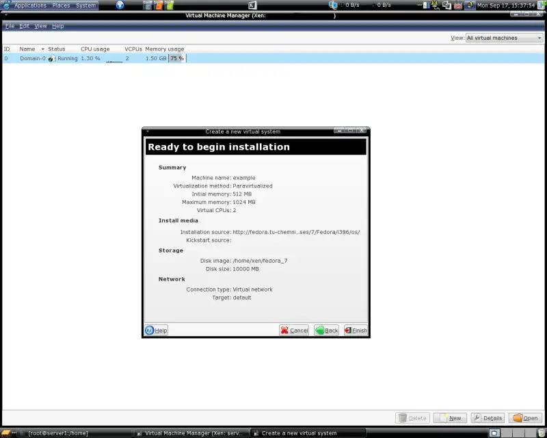The width and height of the screenshot is (547, 438).
Task: Click the '1024 MB' maximum memory value
Action: (x=244, y=202)
